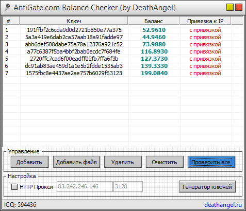Enable the HTTP Прокси checkbox

(14, 187)
